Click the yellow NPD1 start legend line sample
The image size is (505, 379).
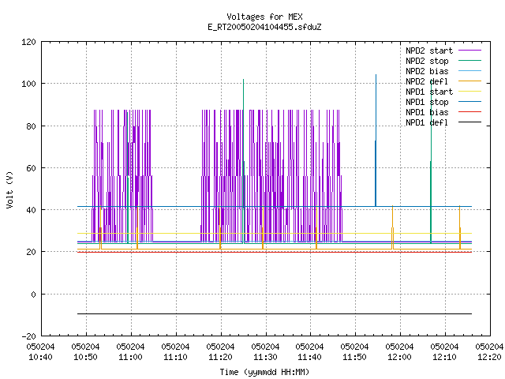pyautogui.click(x=469, y=92)
